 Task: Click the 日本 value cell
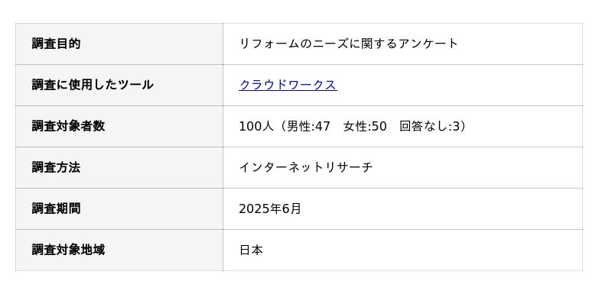[403, 250]
